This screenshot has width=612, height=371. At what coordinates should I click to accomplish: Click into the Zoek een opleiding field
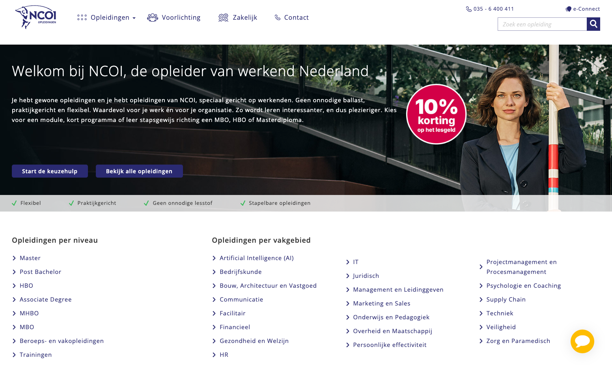pyautogui.click(x=542, y=24)
